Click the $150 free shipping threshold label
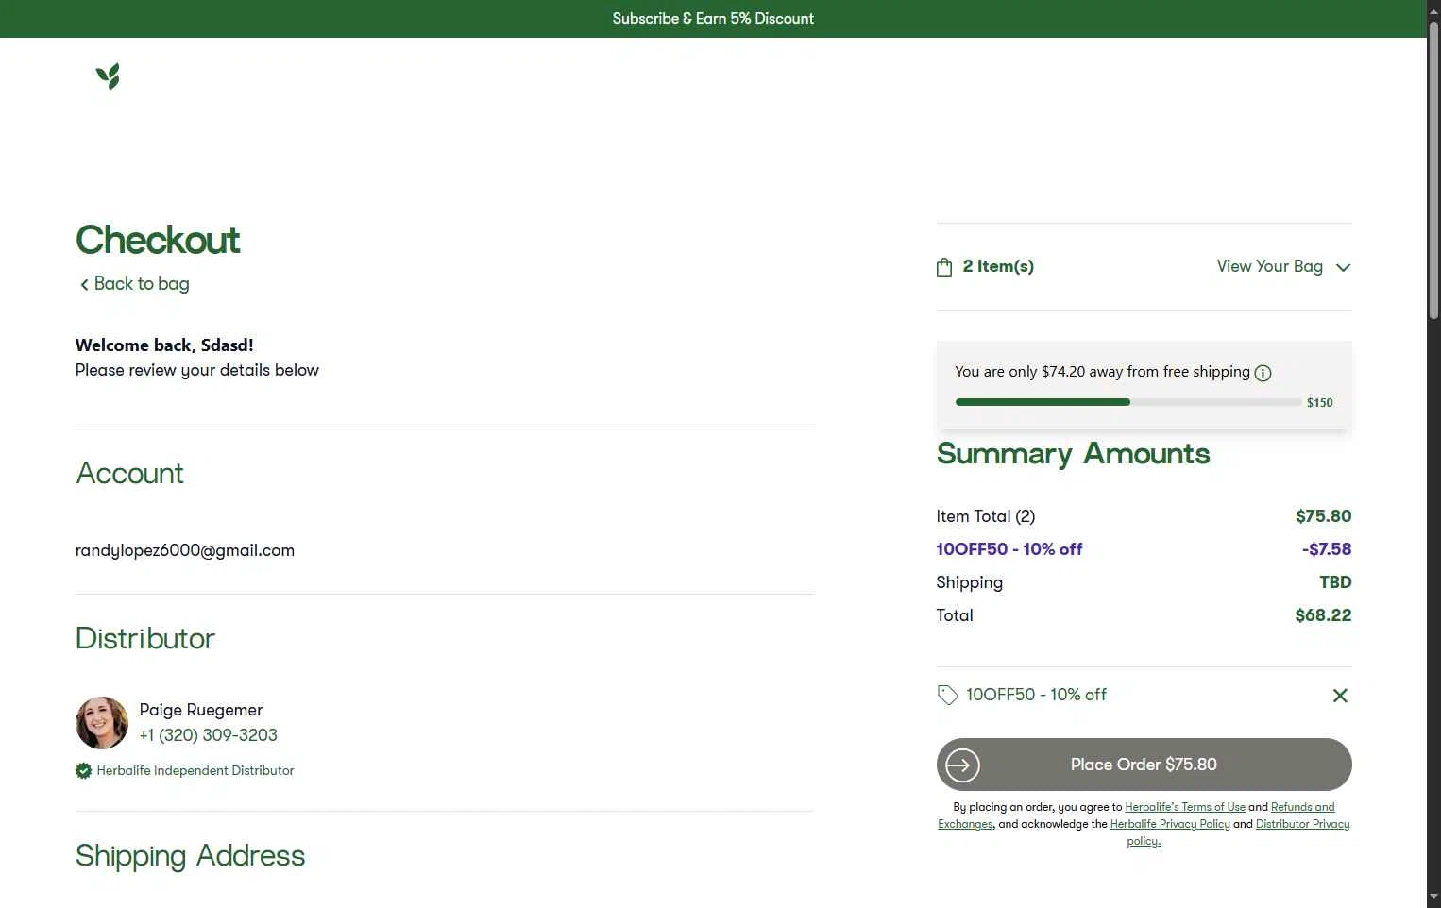1441x908 pixels. (1320, 403)
